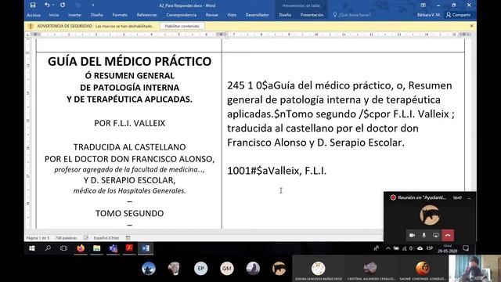Open Firefox from the taskbar
This screenshot has height=282, width=501.
click(x=81, y=248)
